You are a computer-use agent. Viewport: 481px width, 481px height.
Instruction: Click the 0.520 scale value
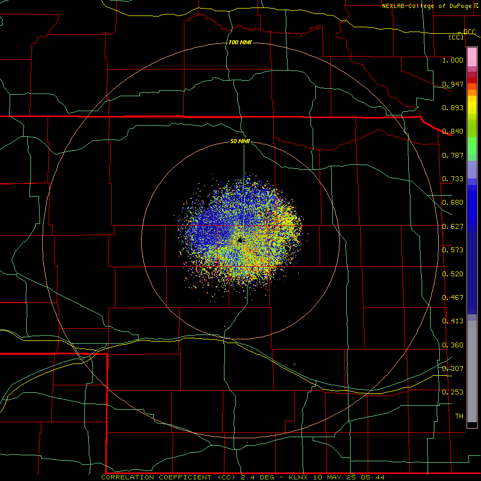coord(453,274)
